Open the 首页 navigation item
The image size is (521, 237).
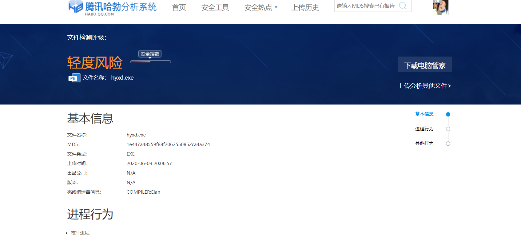click(x=179, y=7)
